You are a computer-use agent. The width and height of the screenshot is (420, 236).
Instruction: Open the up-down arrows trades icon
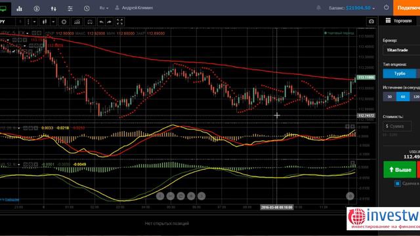click(x=53, y=9)
